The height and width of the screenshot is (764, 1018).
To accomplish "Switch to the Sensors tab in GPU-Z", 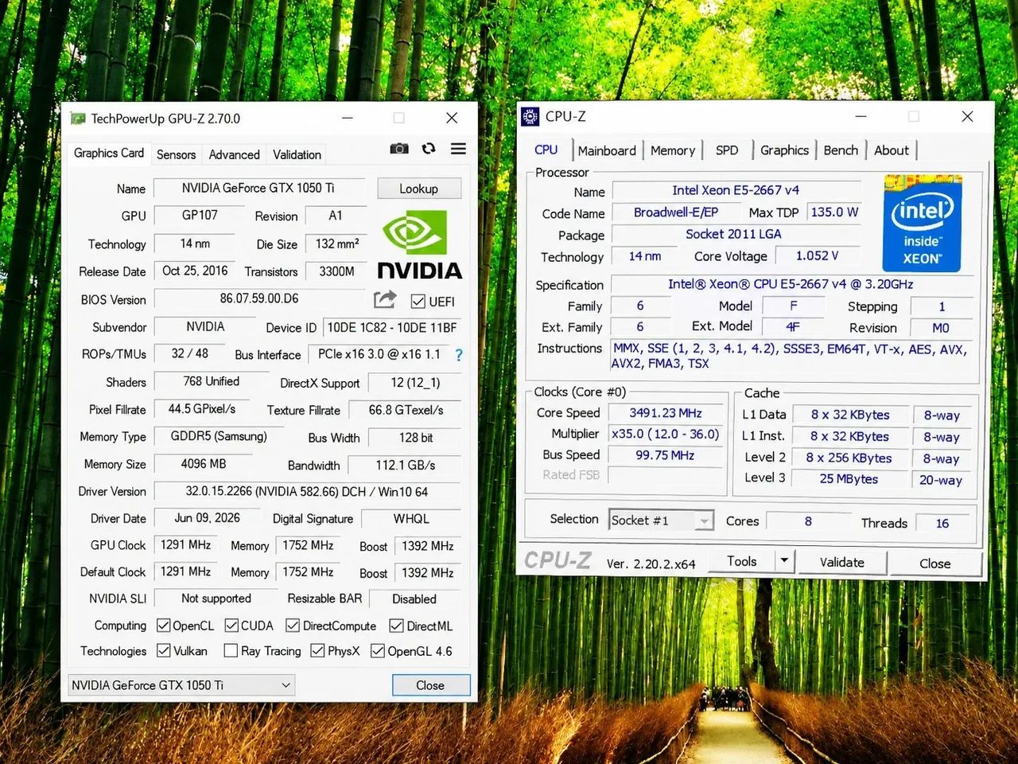I will point(176,154).
